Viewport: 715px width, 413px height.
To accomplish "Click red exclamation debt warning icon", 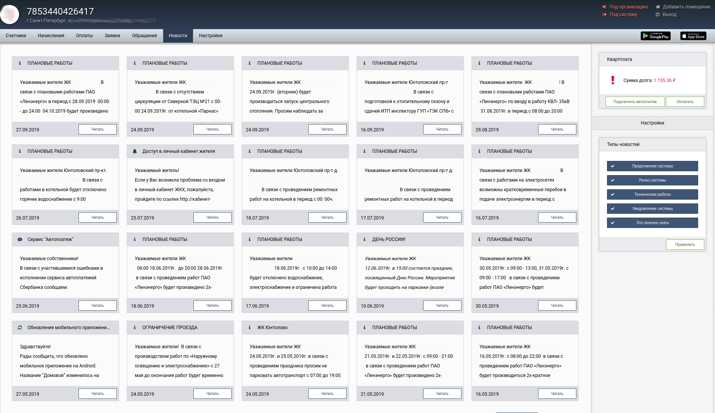I will point(613,80).
